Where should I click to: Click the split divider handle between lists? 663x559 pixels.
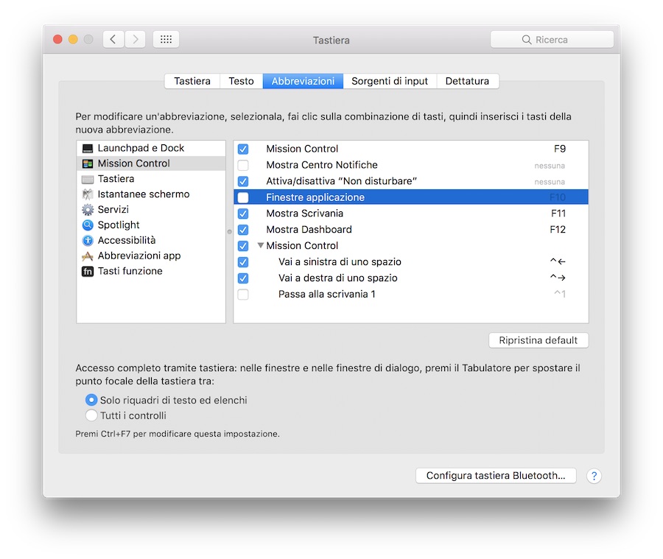click(x=230, y=232)
